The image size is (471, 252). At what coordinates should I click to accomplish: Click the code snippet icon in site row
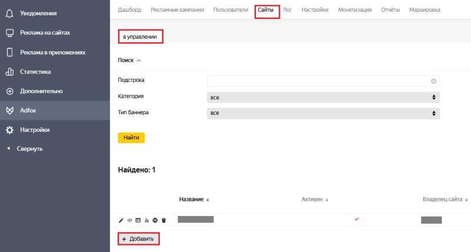[129, 220]
